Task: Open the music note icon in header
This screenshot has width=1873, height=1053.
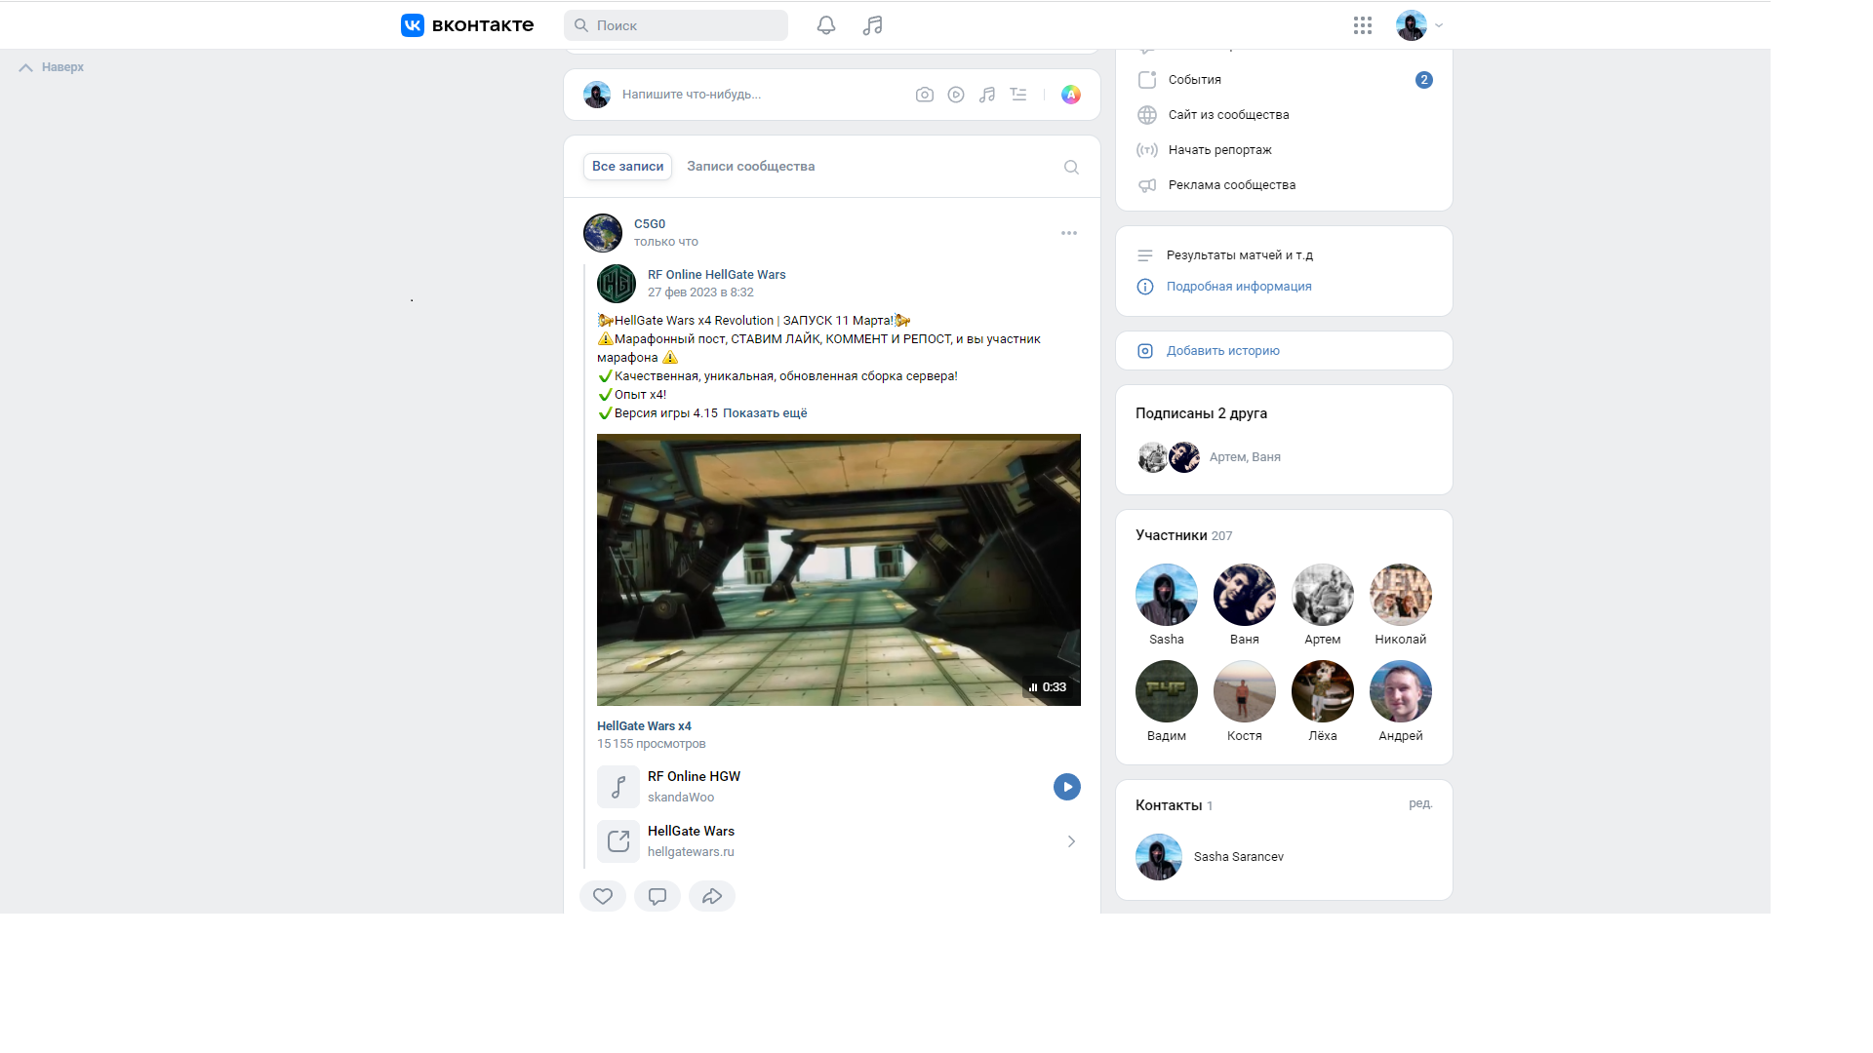Action: (x=873, y=25)
